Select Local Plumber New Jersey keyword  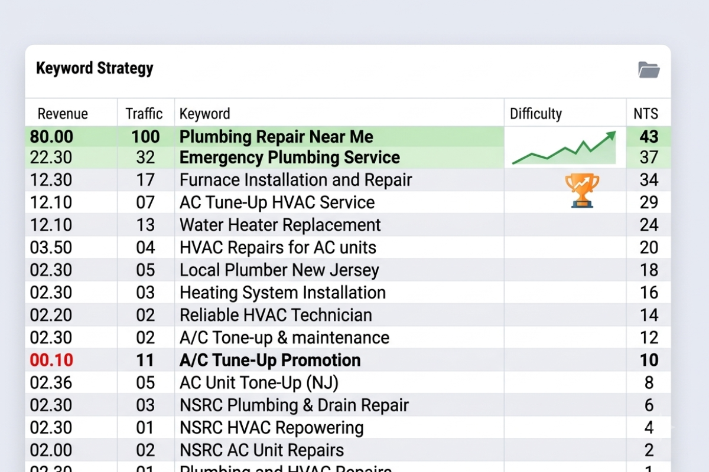pyautogui.click(x=279, y=270)
